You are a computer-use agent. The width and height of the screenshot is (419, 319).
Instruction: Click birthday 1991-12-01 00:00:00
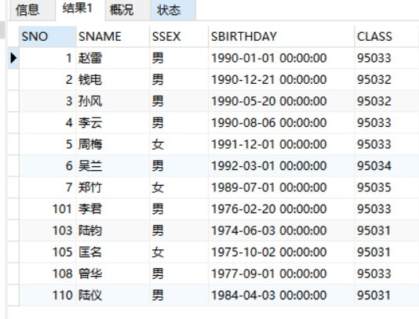(282, 144)
